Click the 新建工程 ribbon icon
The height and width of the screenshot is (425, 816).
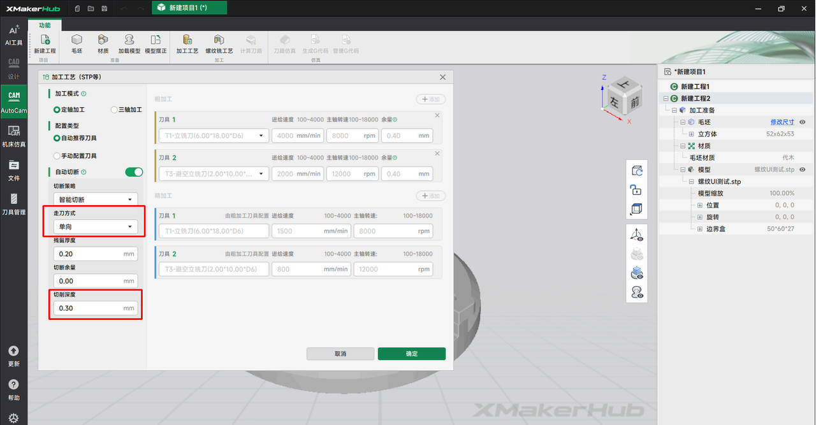[x=45, y=43]
